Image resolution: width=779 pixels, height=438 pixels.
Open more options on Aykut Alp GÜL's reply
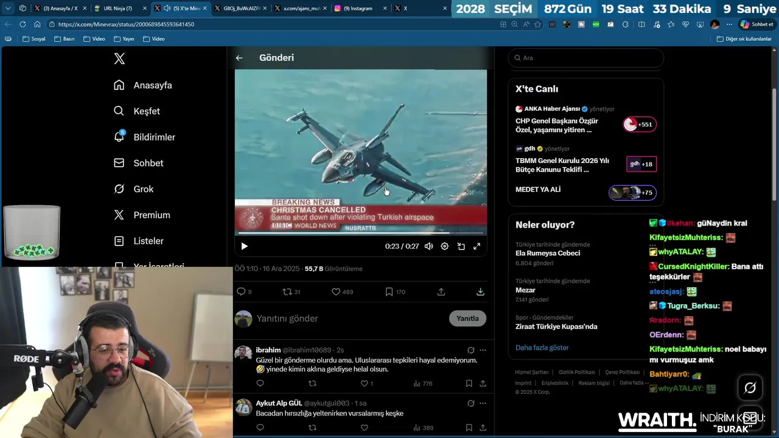coord(483,403)
